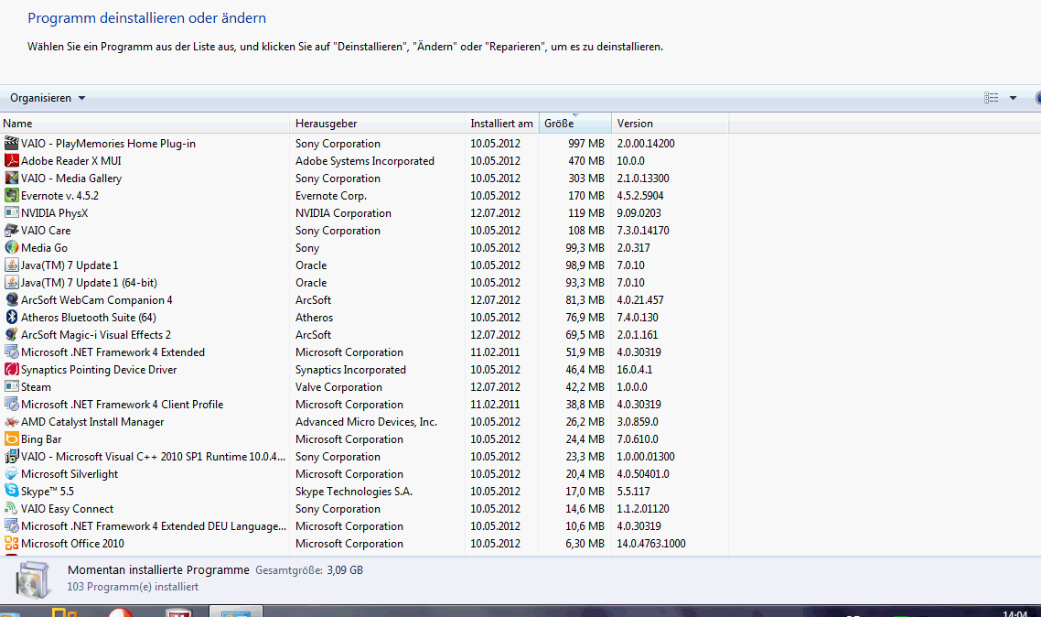1041x617 pixels.
Task: Click the Bing Bar icon
Action: click(x=11, y=439)
